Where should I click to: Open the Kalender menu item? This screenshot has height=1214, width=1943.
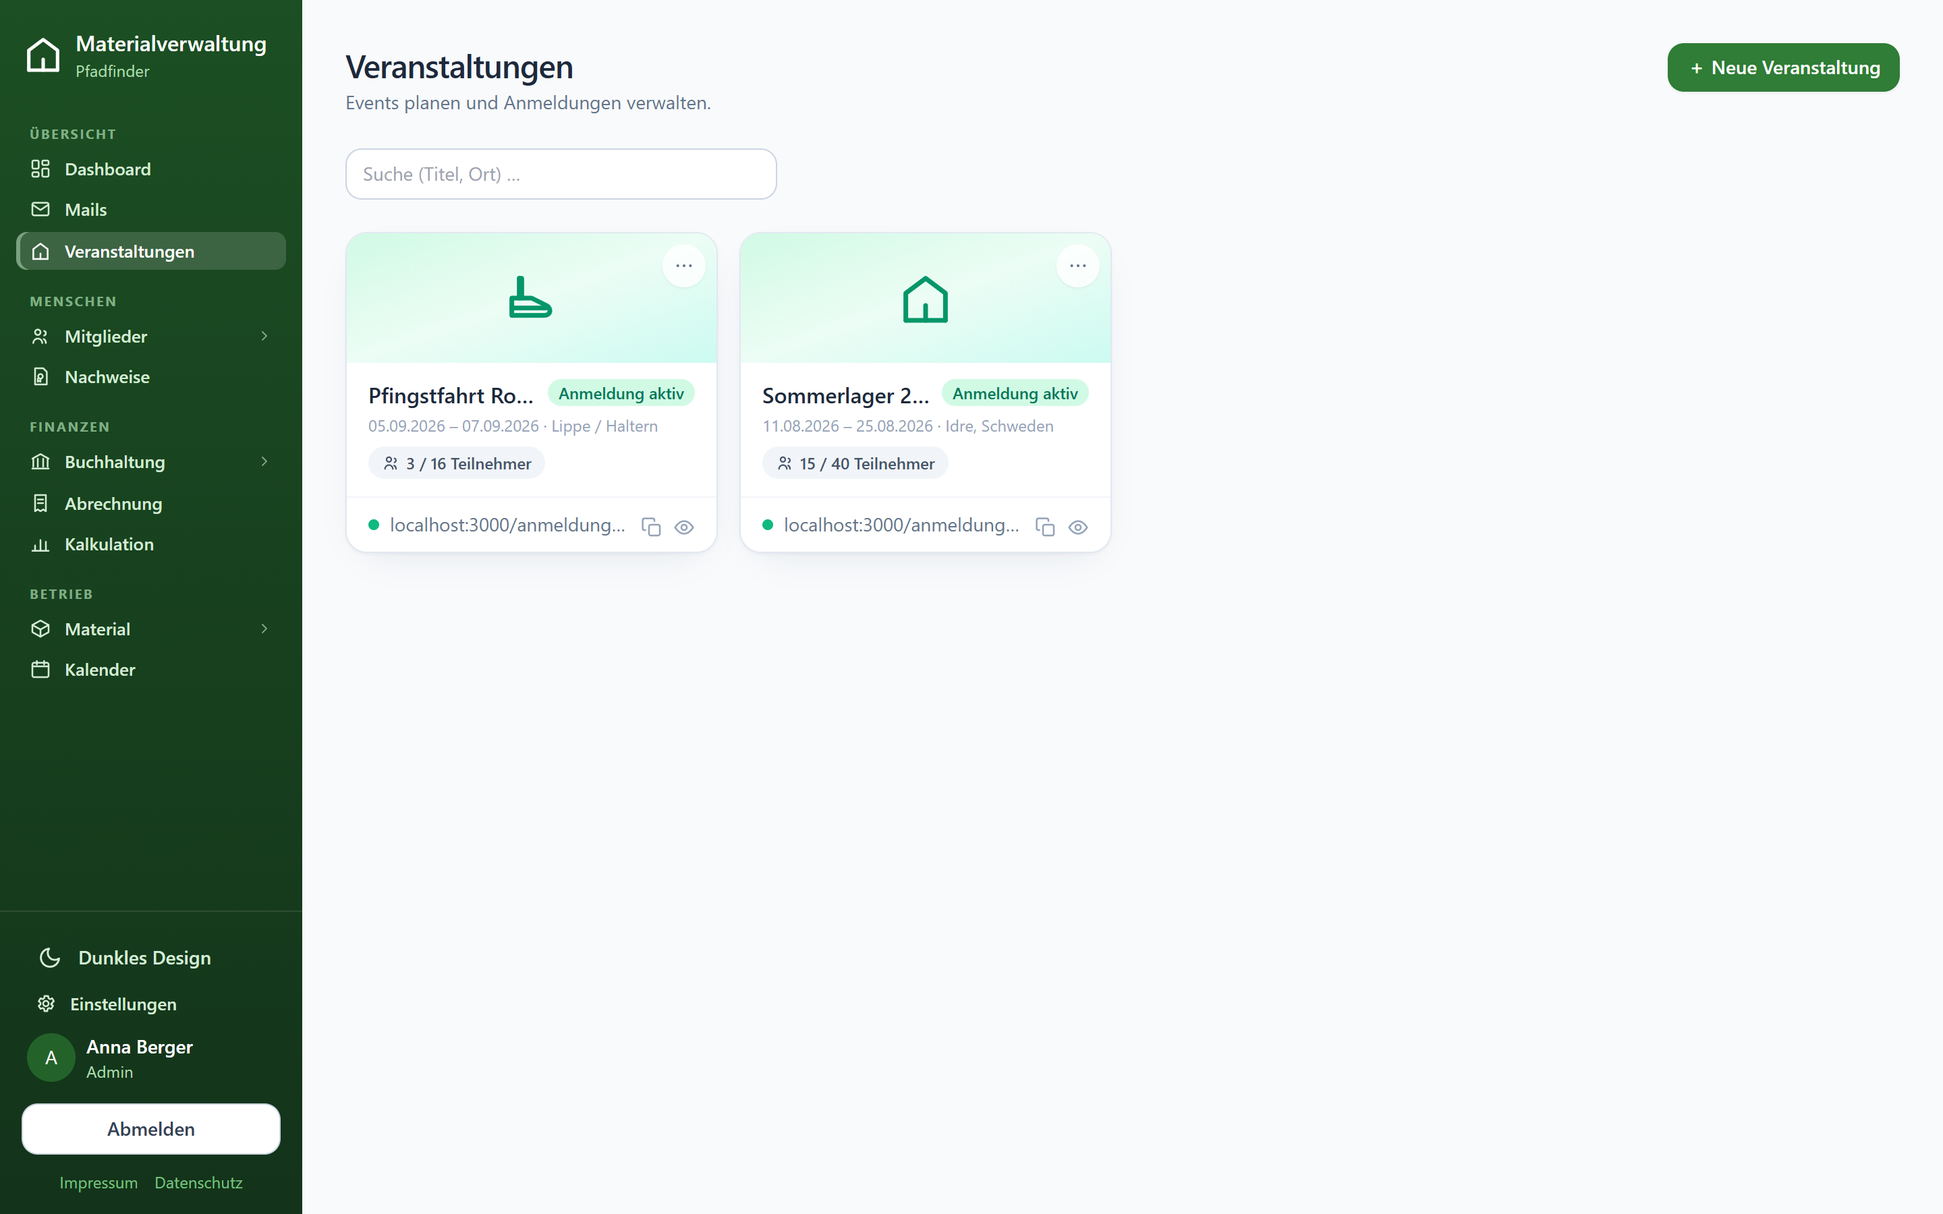coord(151,670)
